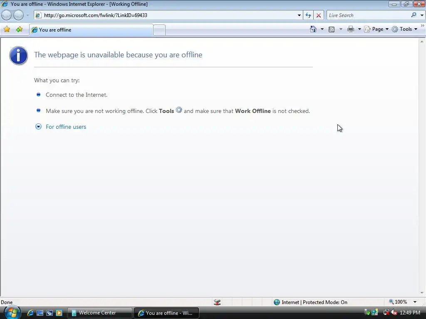Open the Page menu
This screenshot has height=319, width=426.
[x=376, y=29]
